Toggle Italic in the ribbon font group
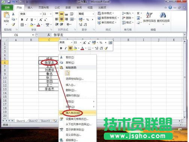 (27, 19)
